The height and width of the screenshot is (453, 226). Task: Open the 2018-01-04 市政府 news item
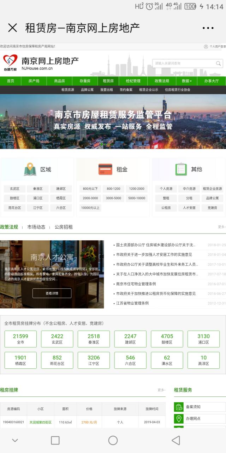154,254
